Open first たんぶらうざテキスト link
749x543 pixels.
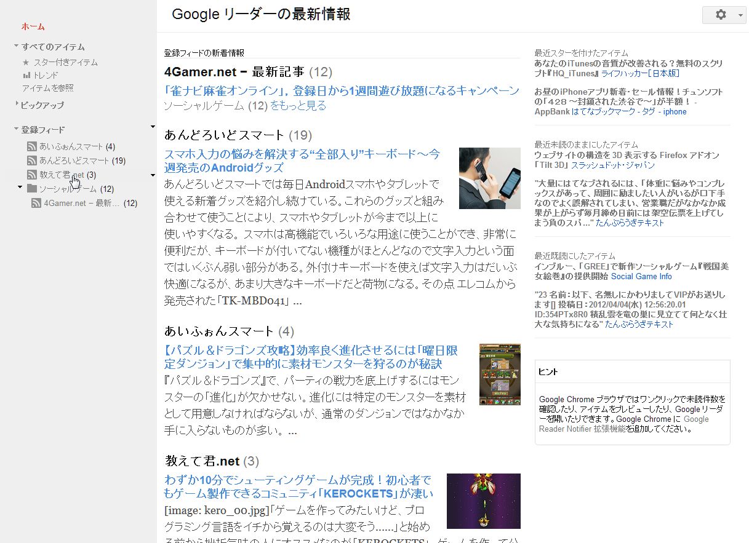click(630, 223)
